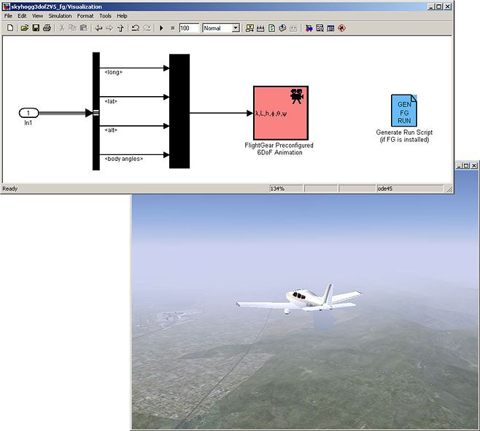Screen dimensions: 480x431
Task: Navigate back with the left arrow icon
Action: pyautogui.click(x=98, y=28)
